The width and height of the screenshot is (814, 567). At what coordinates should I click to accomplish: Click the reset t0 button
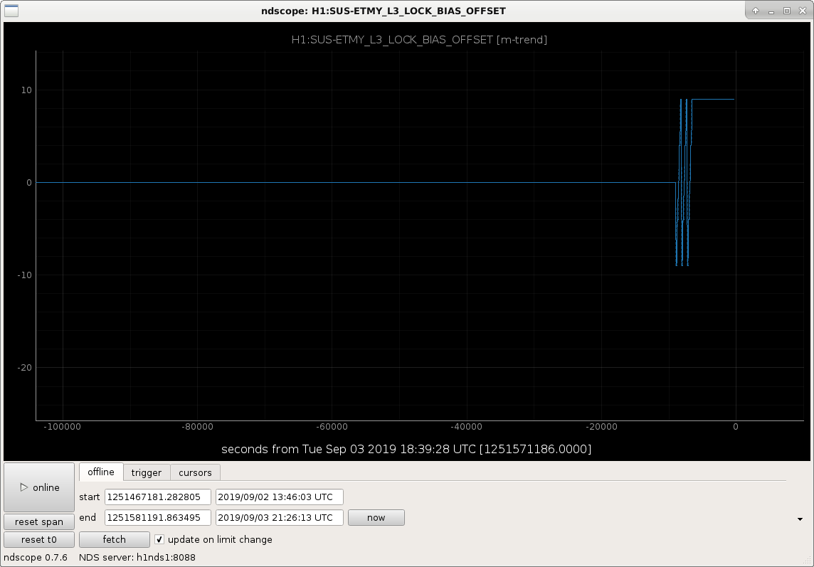point(39,539)
